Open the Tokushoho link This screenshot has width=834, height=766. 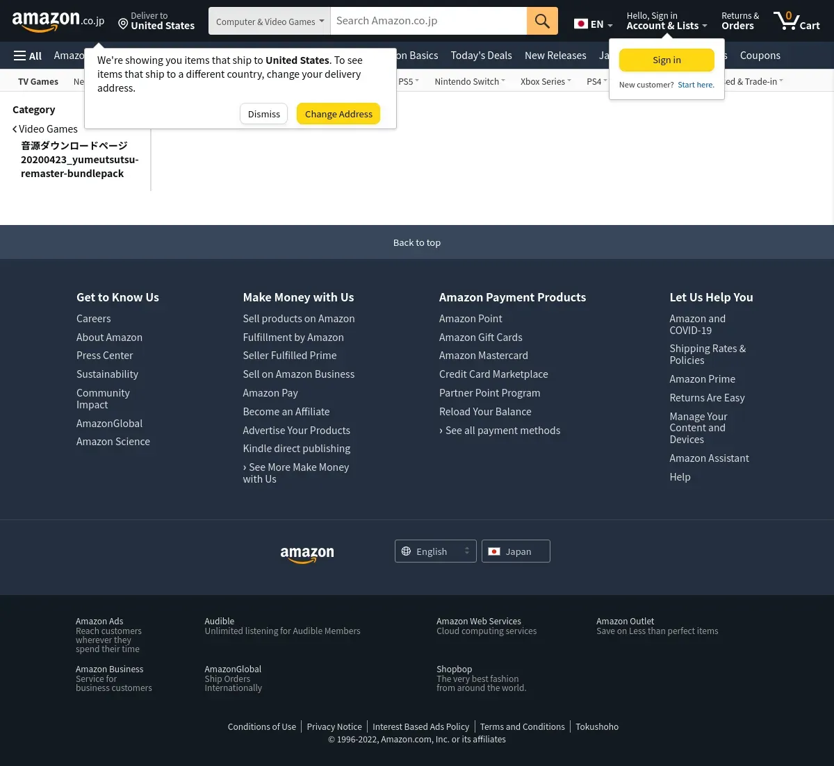[597, 727]
